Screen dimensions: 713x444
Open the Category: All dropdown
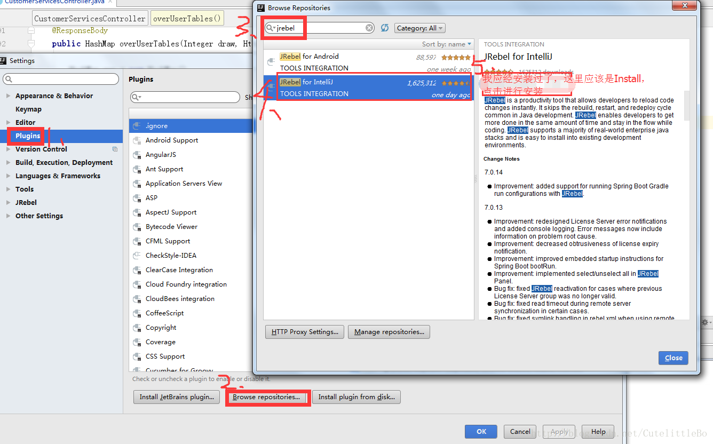pos(420,28)
